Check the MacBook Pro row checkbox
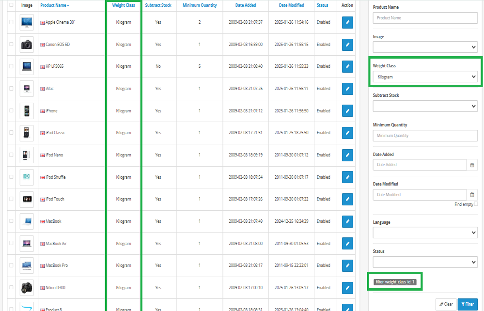Viewport: 484px width, 311px height. pyautogui.click(x=12, y=265)
